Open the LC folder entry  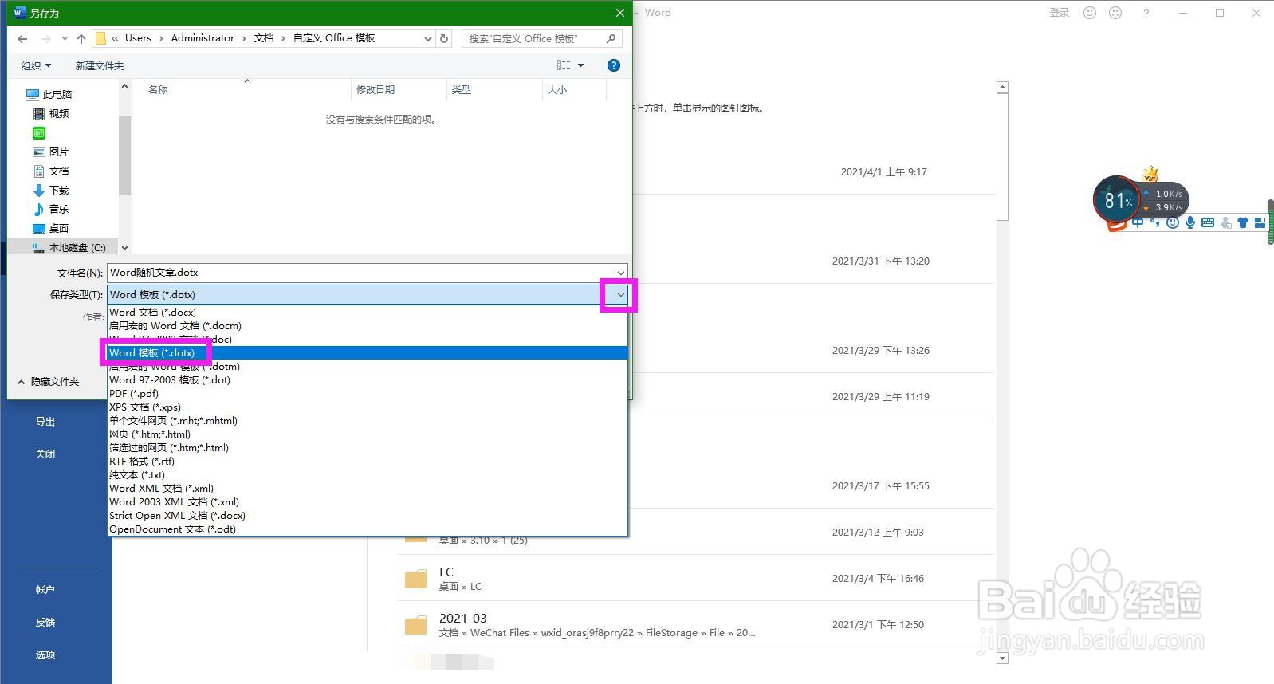pos(695,578)
